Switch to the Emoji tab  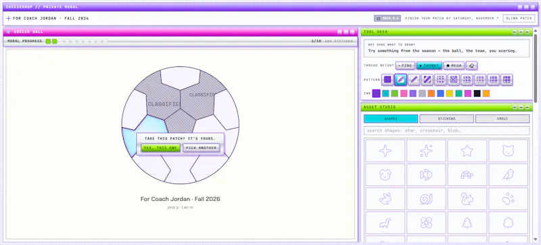click(x=502, y=118)
